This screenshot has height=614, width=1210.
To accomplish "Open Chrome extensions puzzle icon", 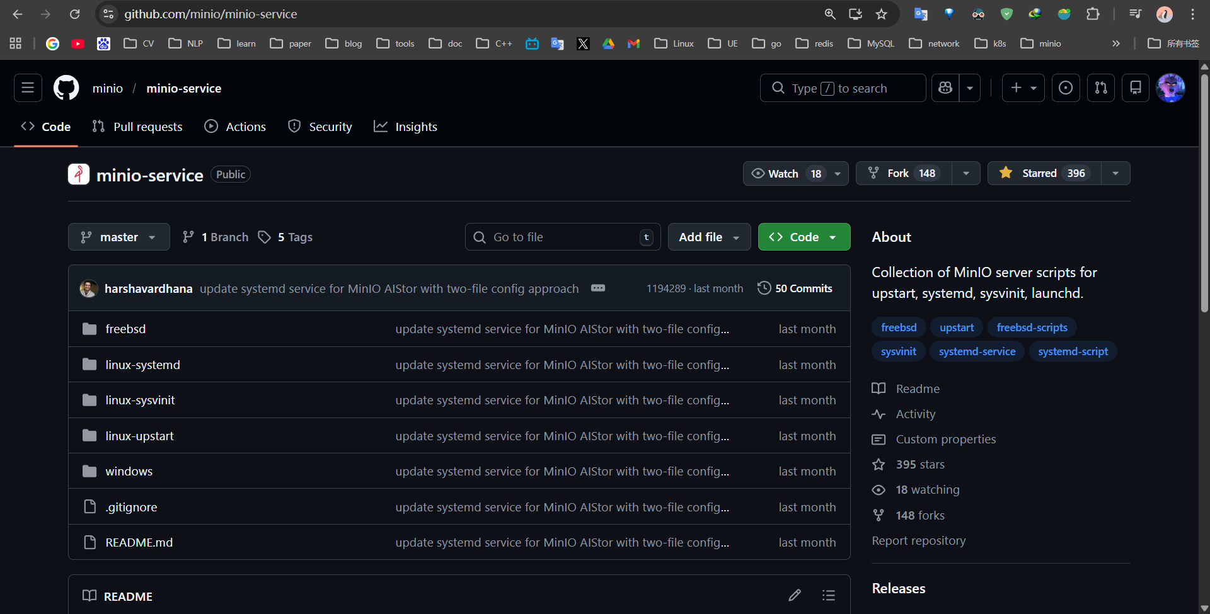I will coord(1093,14).
